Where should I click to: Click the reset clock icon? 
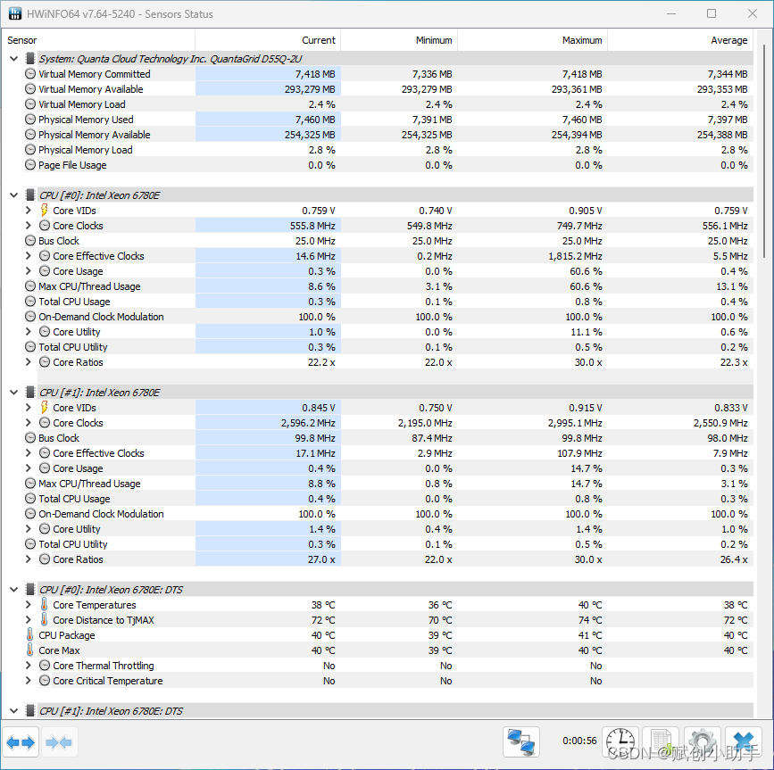click(x=620, y=741)
